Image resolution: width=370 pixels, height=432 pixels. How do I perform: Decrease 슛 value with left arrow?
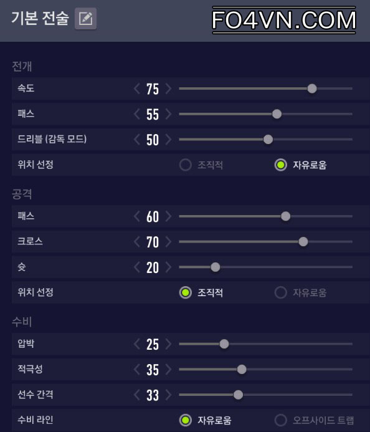(137, 267)
